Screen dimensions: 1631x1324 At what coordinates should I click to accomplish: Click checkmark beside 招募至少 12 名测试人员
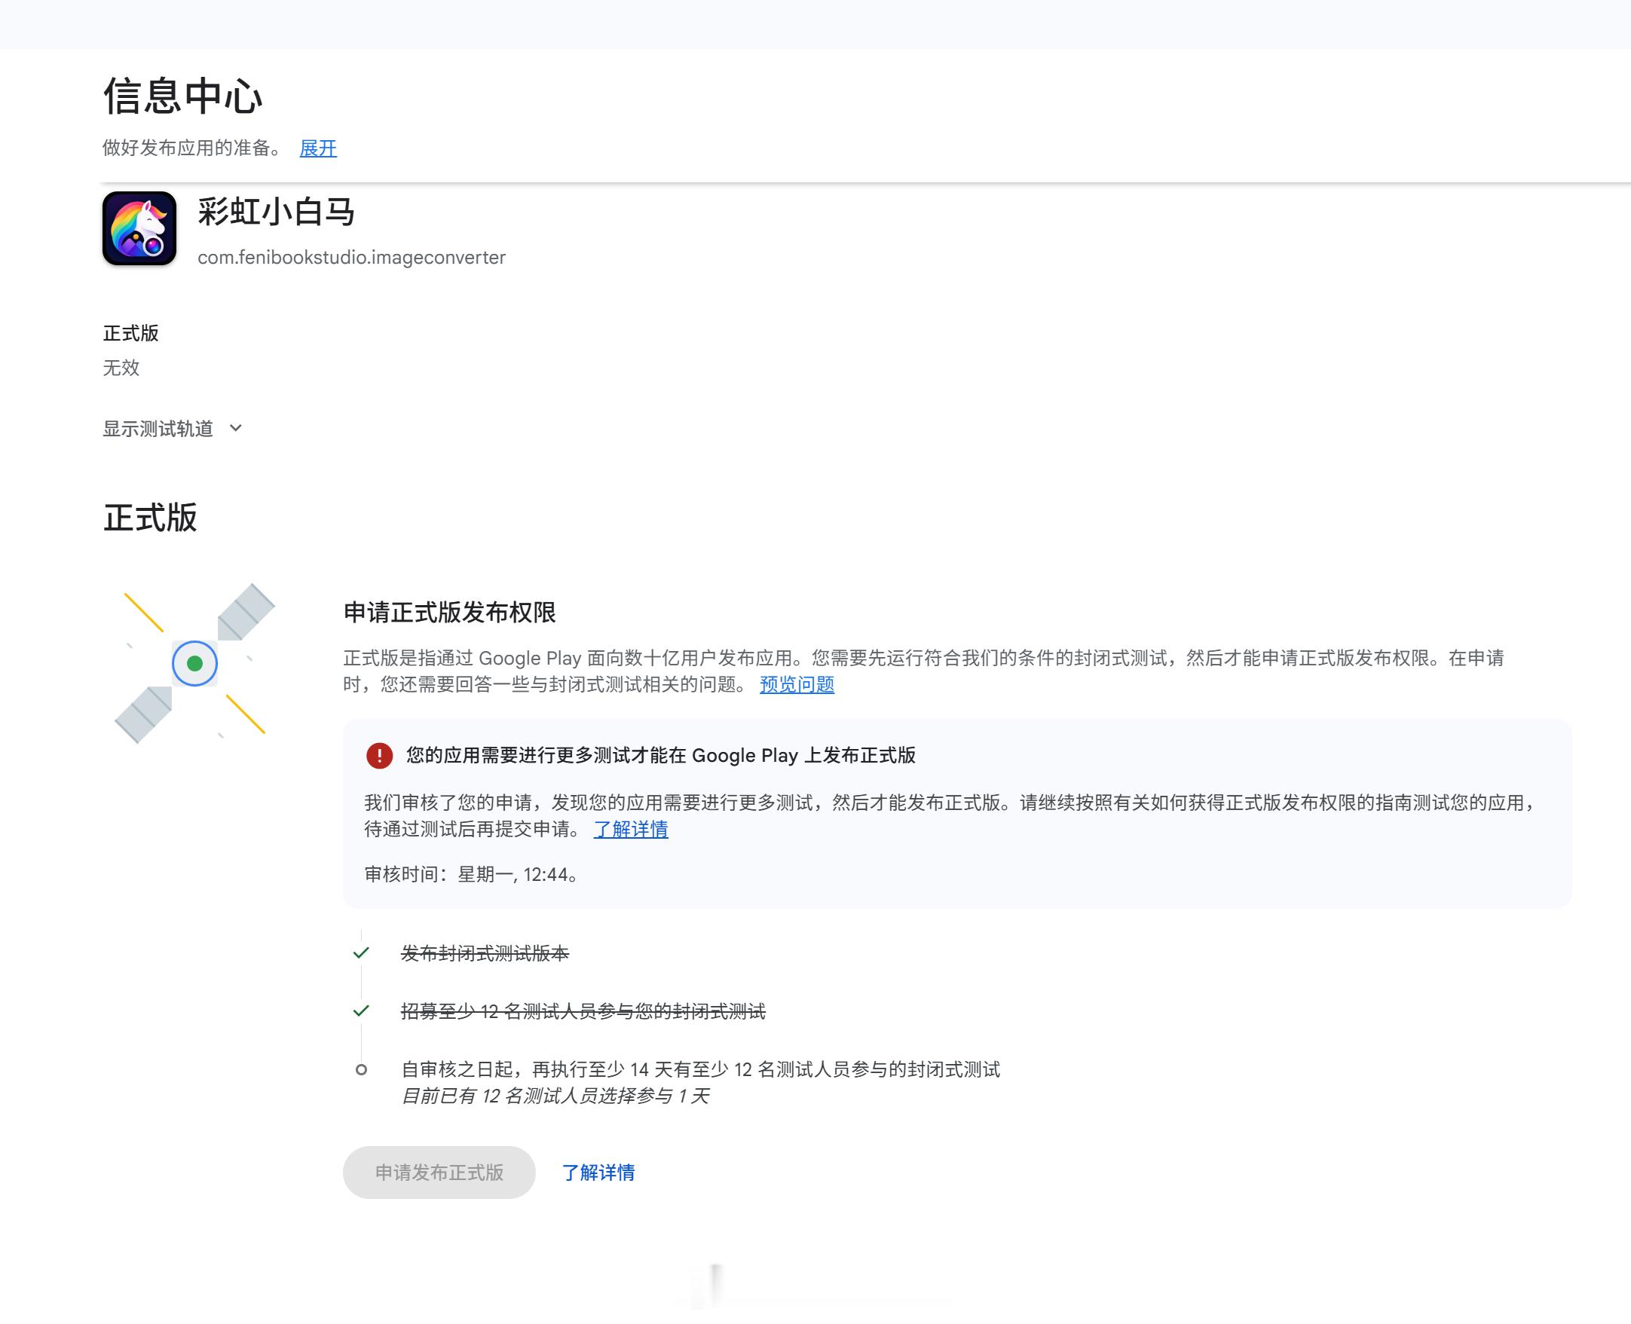[x=361, y=1011]
